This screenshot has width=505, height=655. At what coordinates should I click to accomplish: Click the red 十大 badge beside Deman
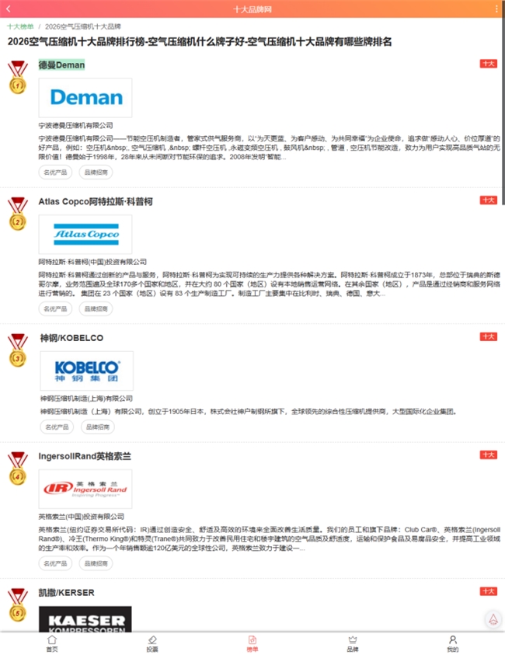[488, 64]
